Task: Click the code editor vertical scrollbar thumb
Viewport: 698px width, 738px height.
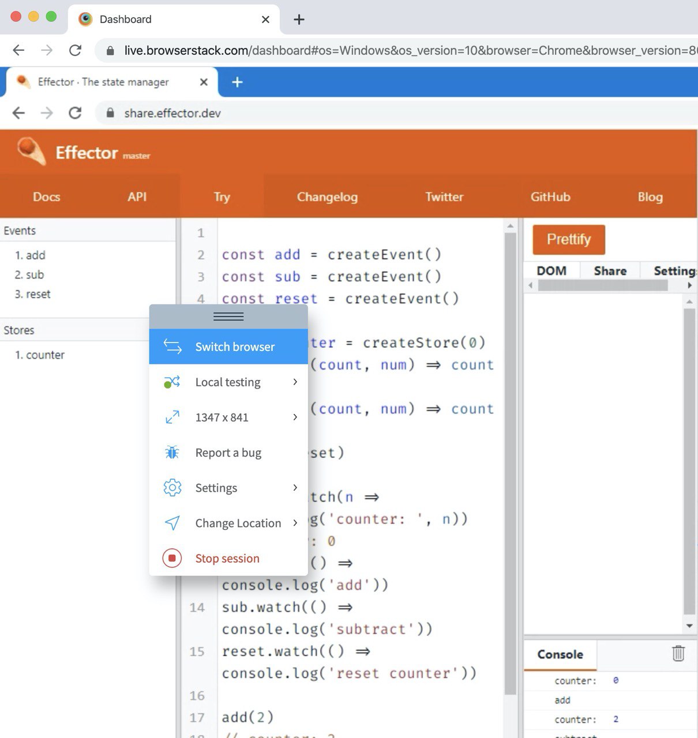Action: (510, 464)
